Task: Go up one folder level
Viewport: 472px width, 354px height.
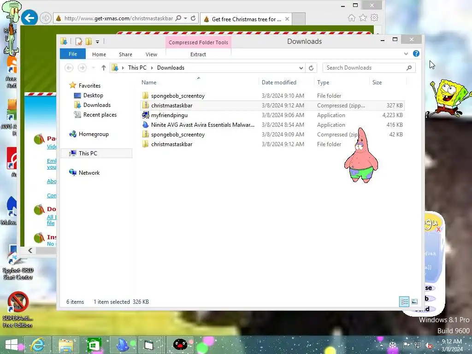Action: (x=104, y=68)
